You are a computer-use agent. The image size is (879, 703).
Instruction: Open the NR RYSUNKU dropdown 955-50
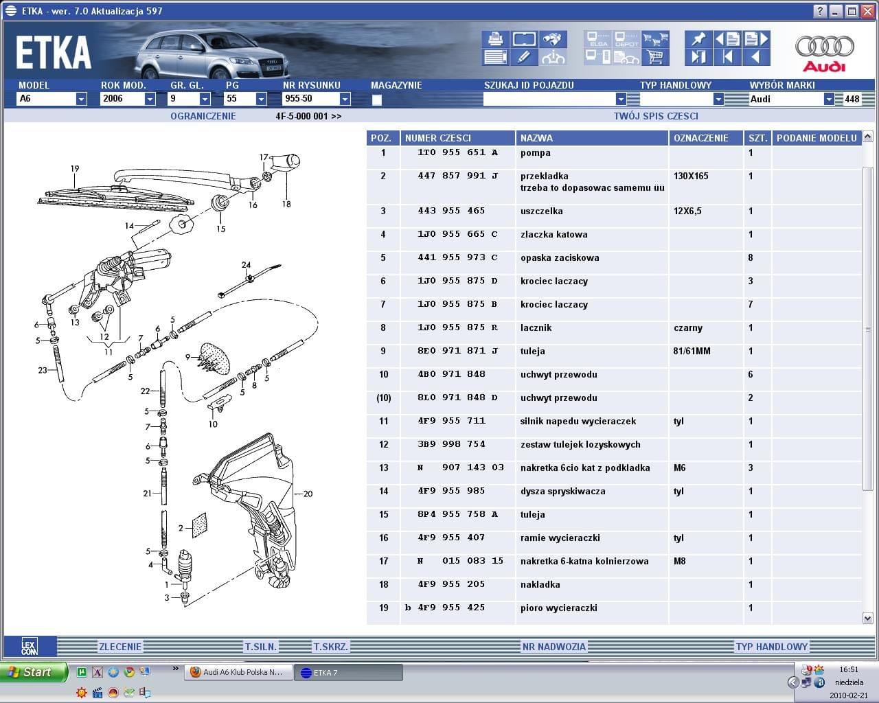(345, 99)
